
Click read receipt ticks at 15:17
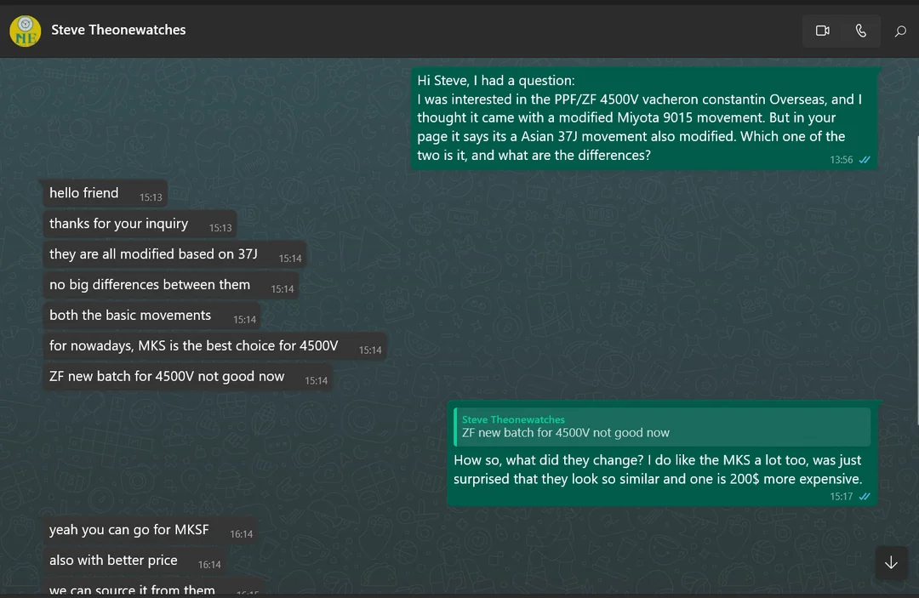(x=865, y=497)
